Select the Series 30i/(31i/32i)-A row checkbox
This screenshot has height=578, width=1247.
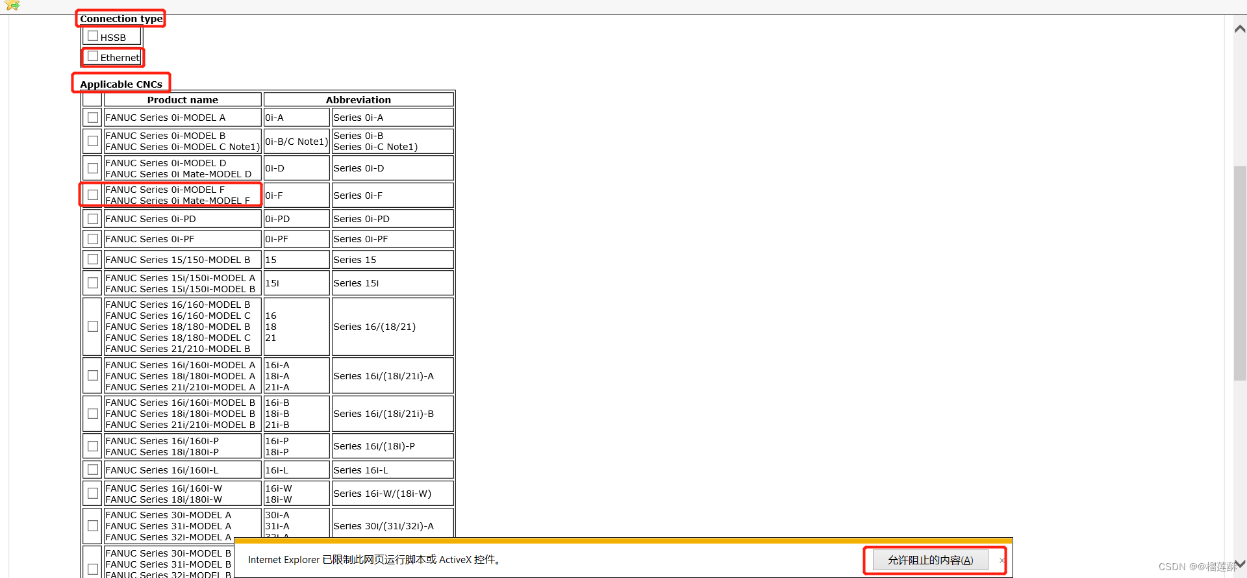click(x=93, y=526)
